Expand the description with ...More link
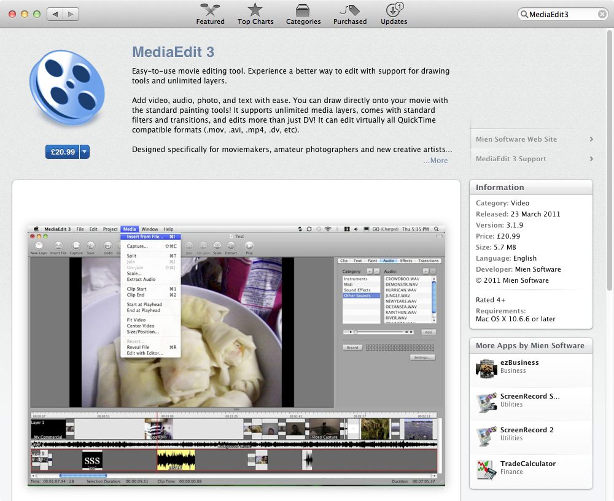This screenshot has width=614, height=501. 435,160
